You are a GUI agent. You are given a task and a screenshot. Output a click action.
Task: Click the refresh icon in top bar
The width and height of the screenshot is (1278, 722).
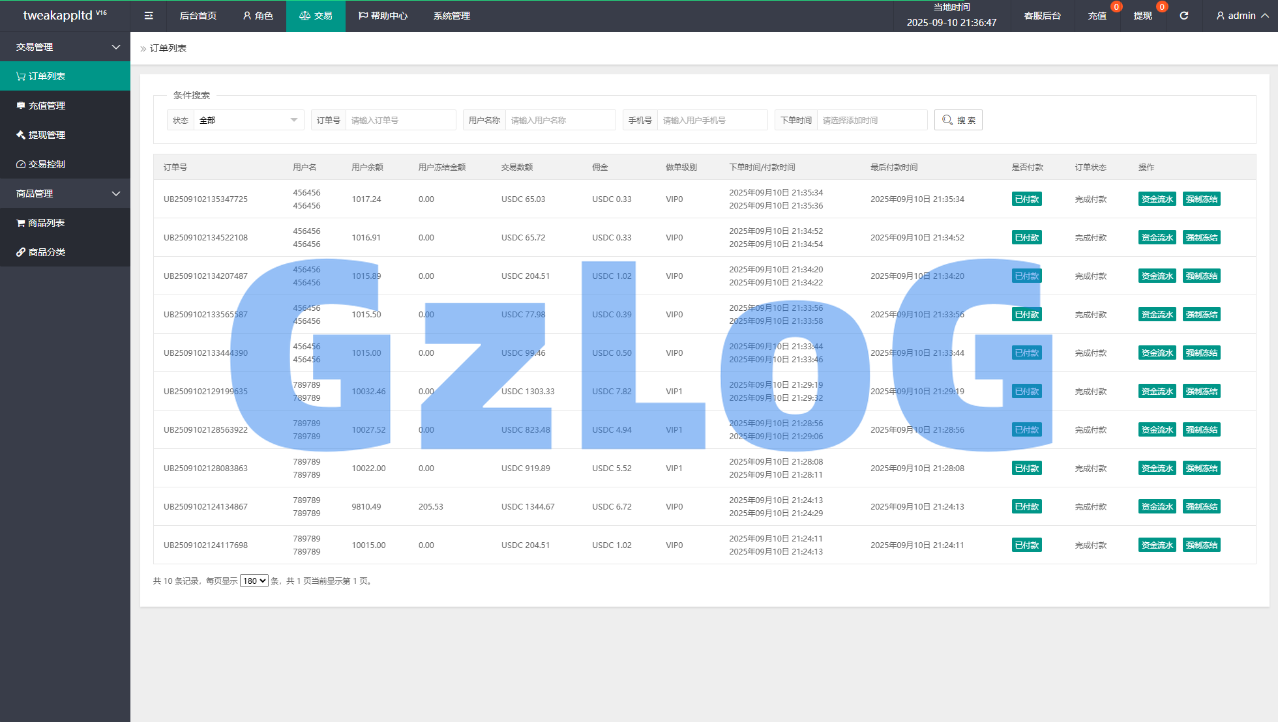click(x=1184, y=16)
